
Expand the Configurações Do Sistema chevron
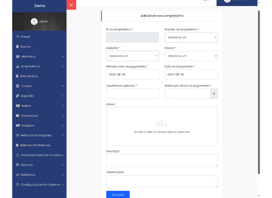[x=63, y=184]
